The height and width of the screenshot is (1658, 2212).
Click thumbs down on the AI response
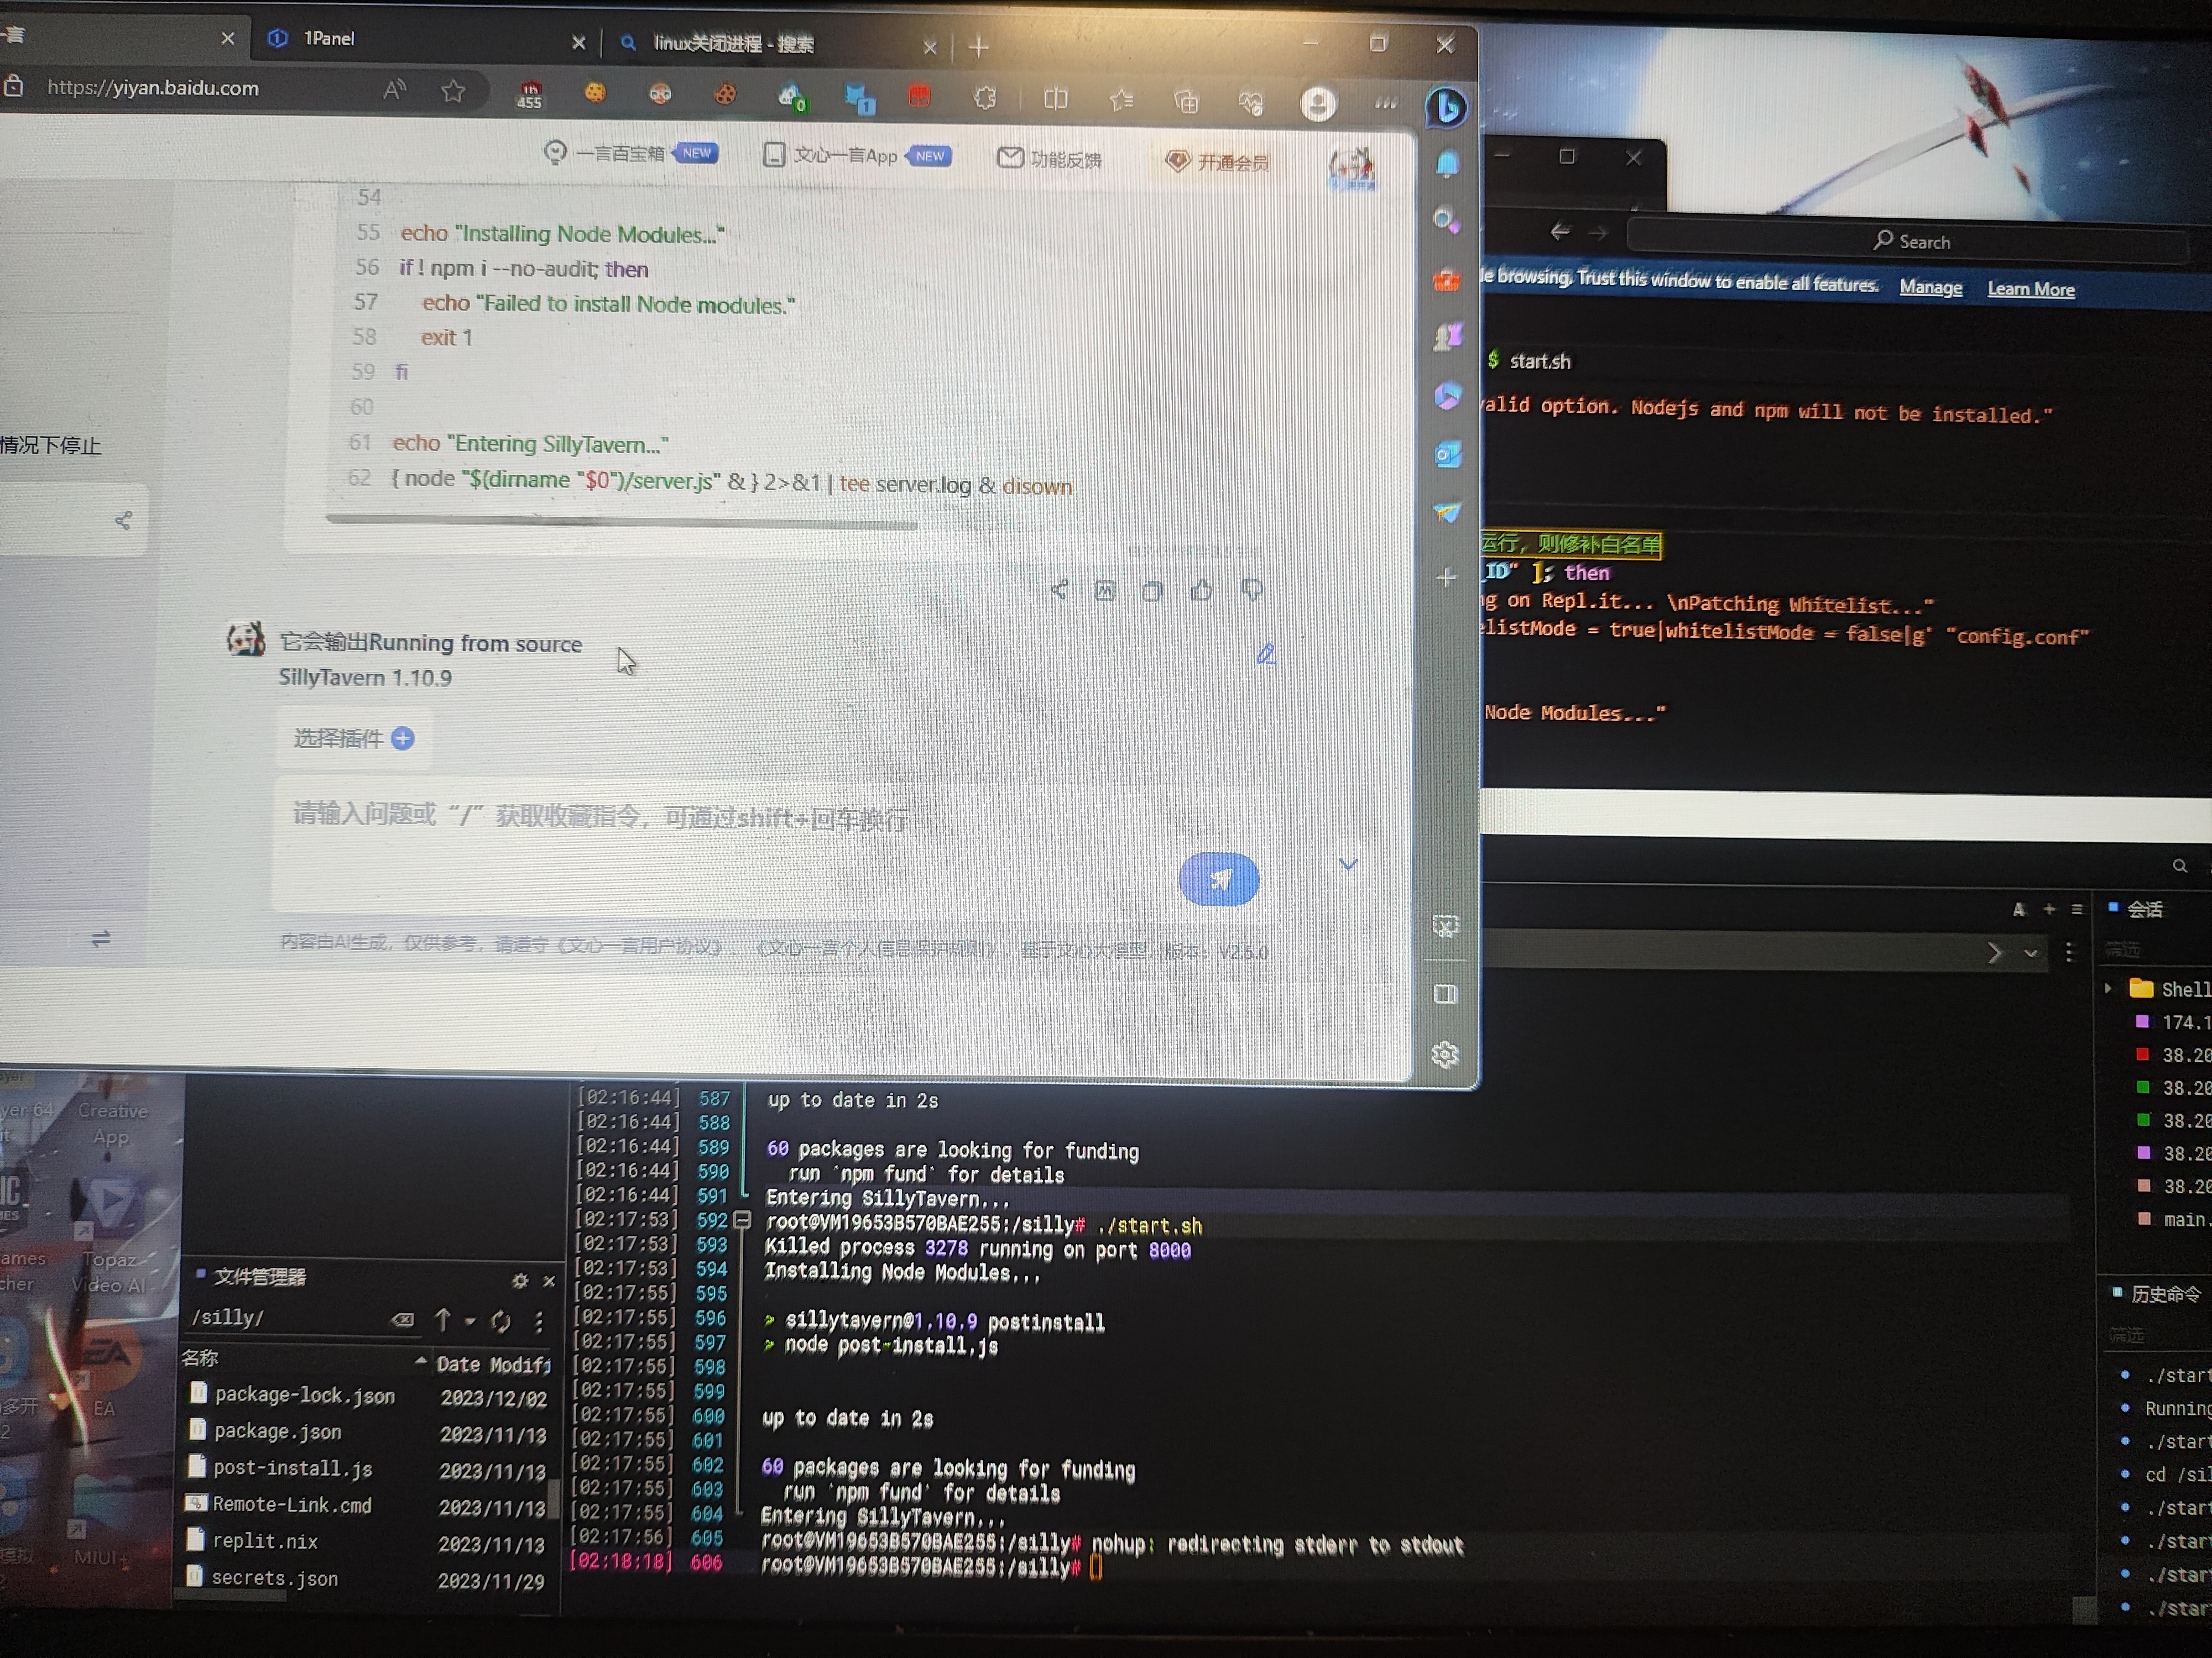[x=1251, y=591]
